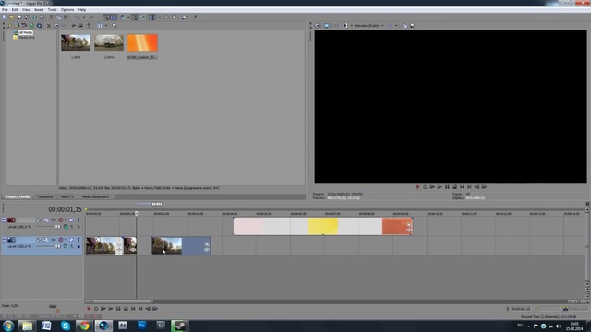The height and width of the screenshot is (332, 591).
Task: Select the Normal Edit tool icon
Action: click(151, 18)
